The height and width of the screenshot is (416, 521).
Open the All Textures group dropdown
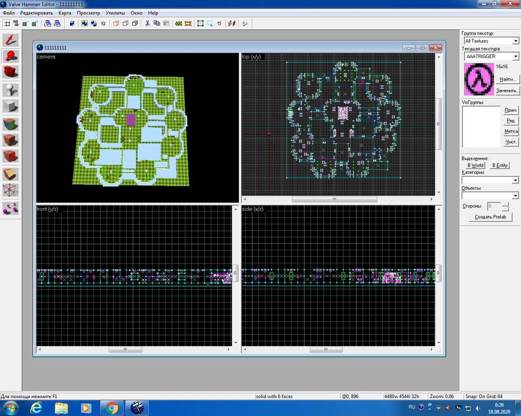click(x=491, y=41)
